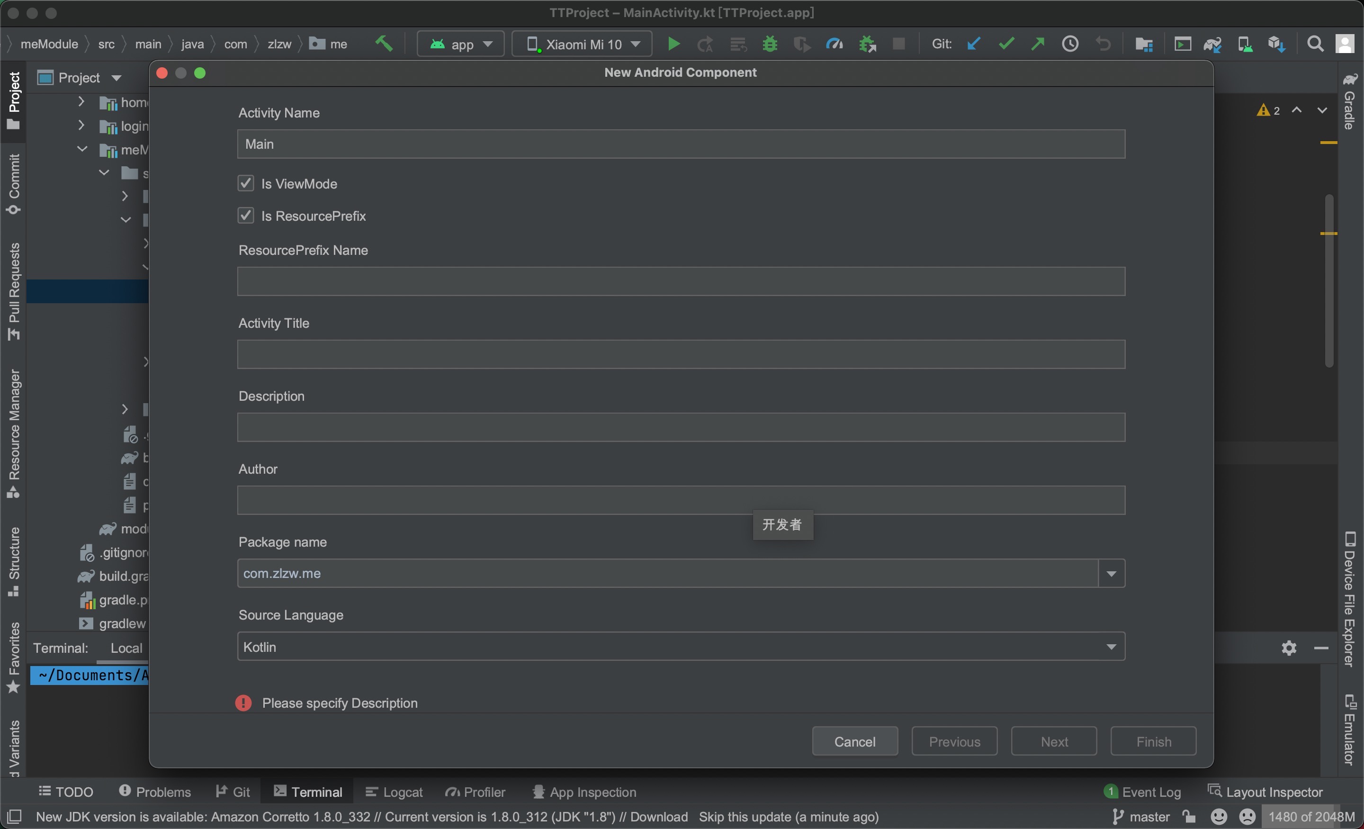Switch to the Problems tab

click(x=155, y=790)
